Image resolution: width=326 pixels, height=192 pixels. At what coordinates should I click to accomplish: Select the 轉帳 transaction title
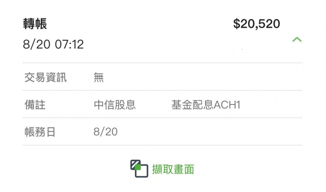(35, 24)
